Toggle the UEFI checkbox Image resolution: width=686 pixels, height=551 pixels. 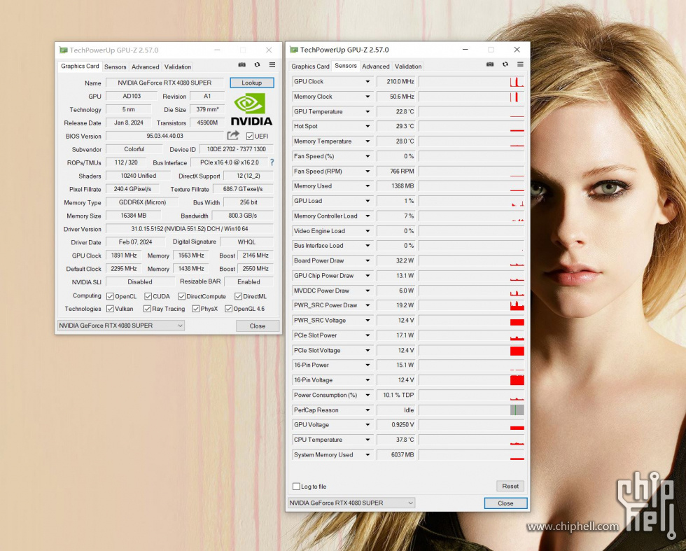(x=250, y=136)
